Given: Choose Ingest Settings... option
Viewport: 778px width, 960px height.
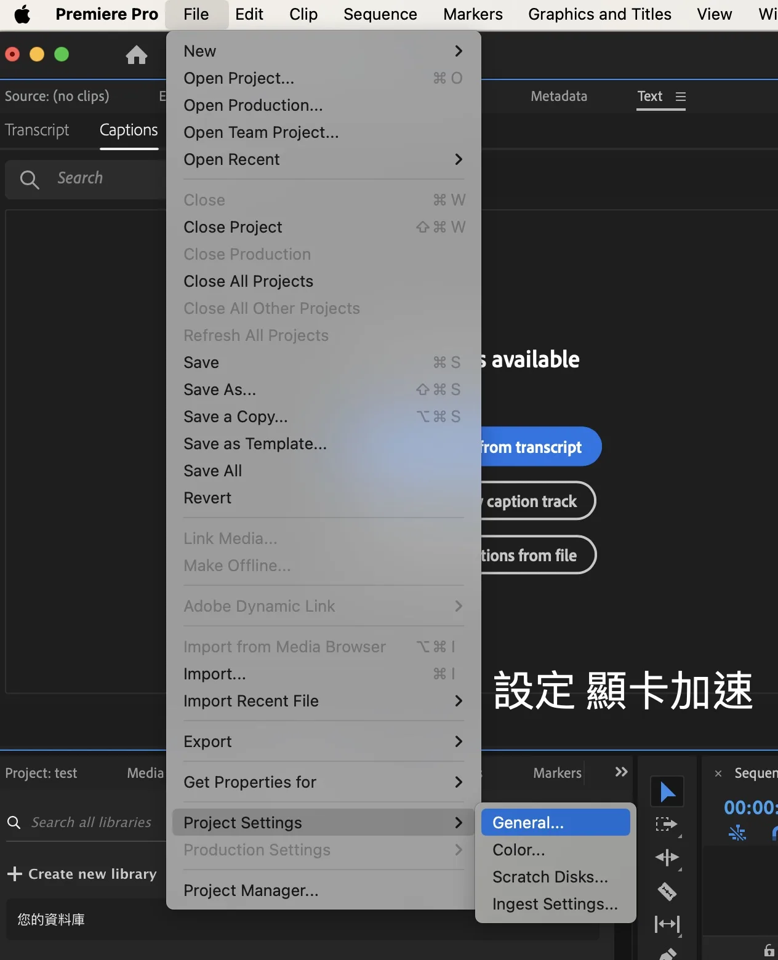Looking at the screenshot, I should [555, 904].
